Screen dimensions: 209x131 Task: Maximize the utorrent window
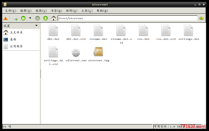click(199, 4)
